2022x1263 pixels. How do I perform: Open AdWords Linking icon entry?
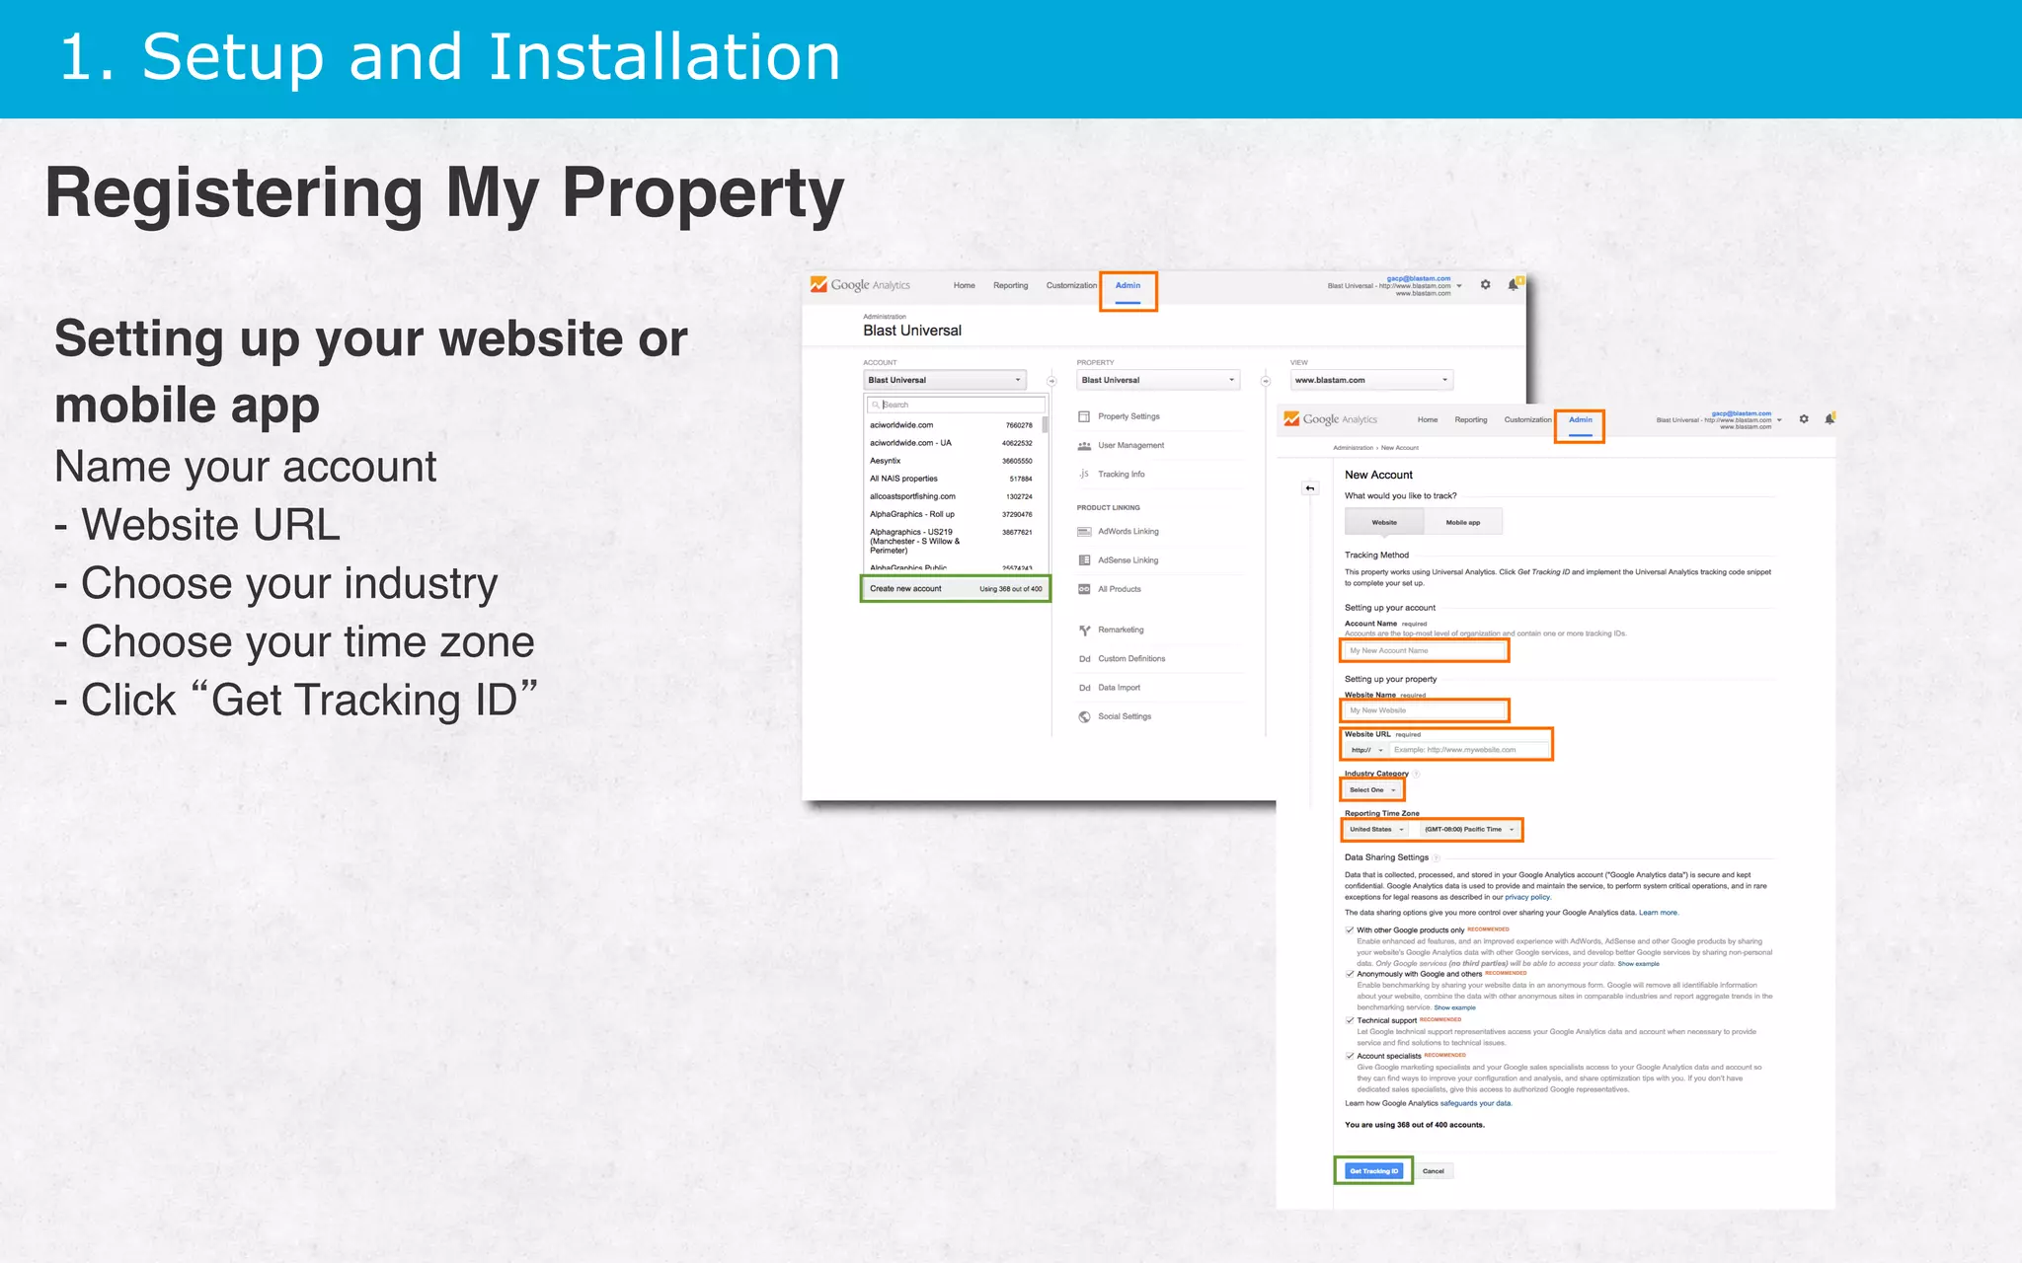(x=1084, y=532)
